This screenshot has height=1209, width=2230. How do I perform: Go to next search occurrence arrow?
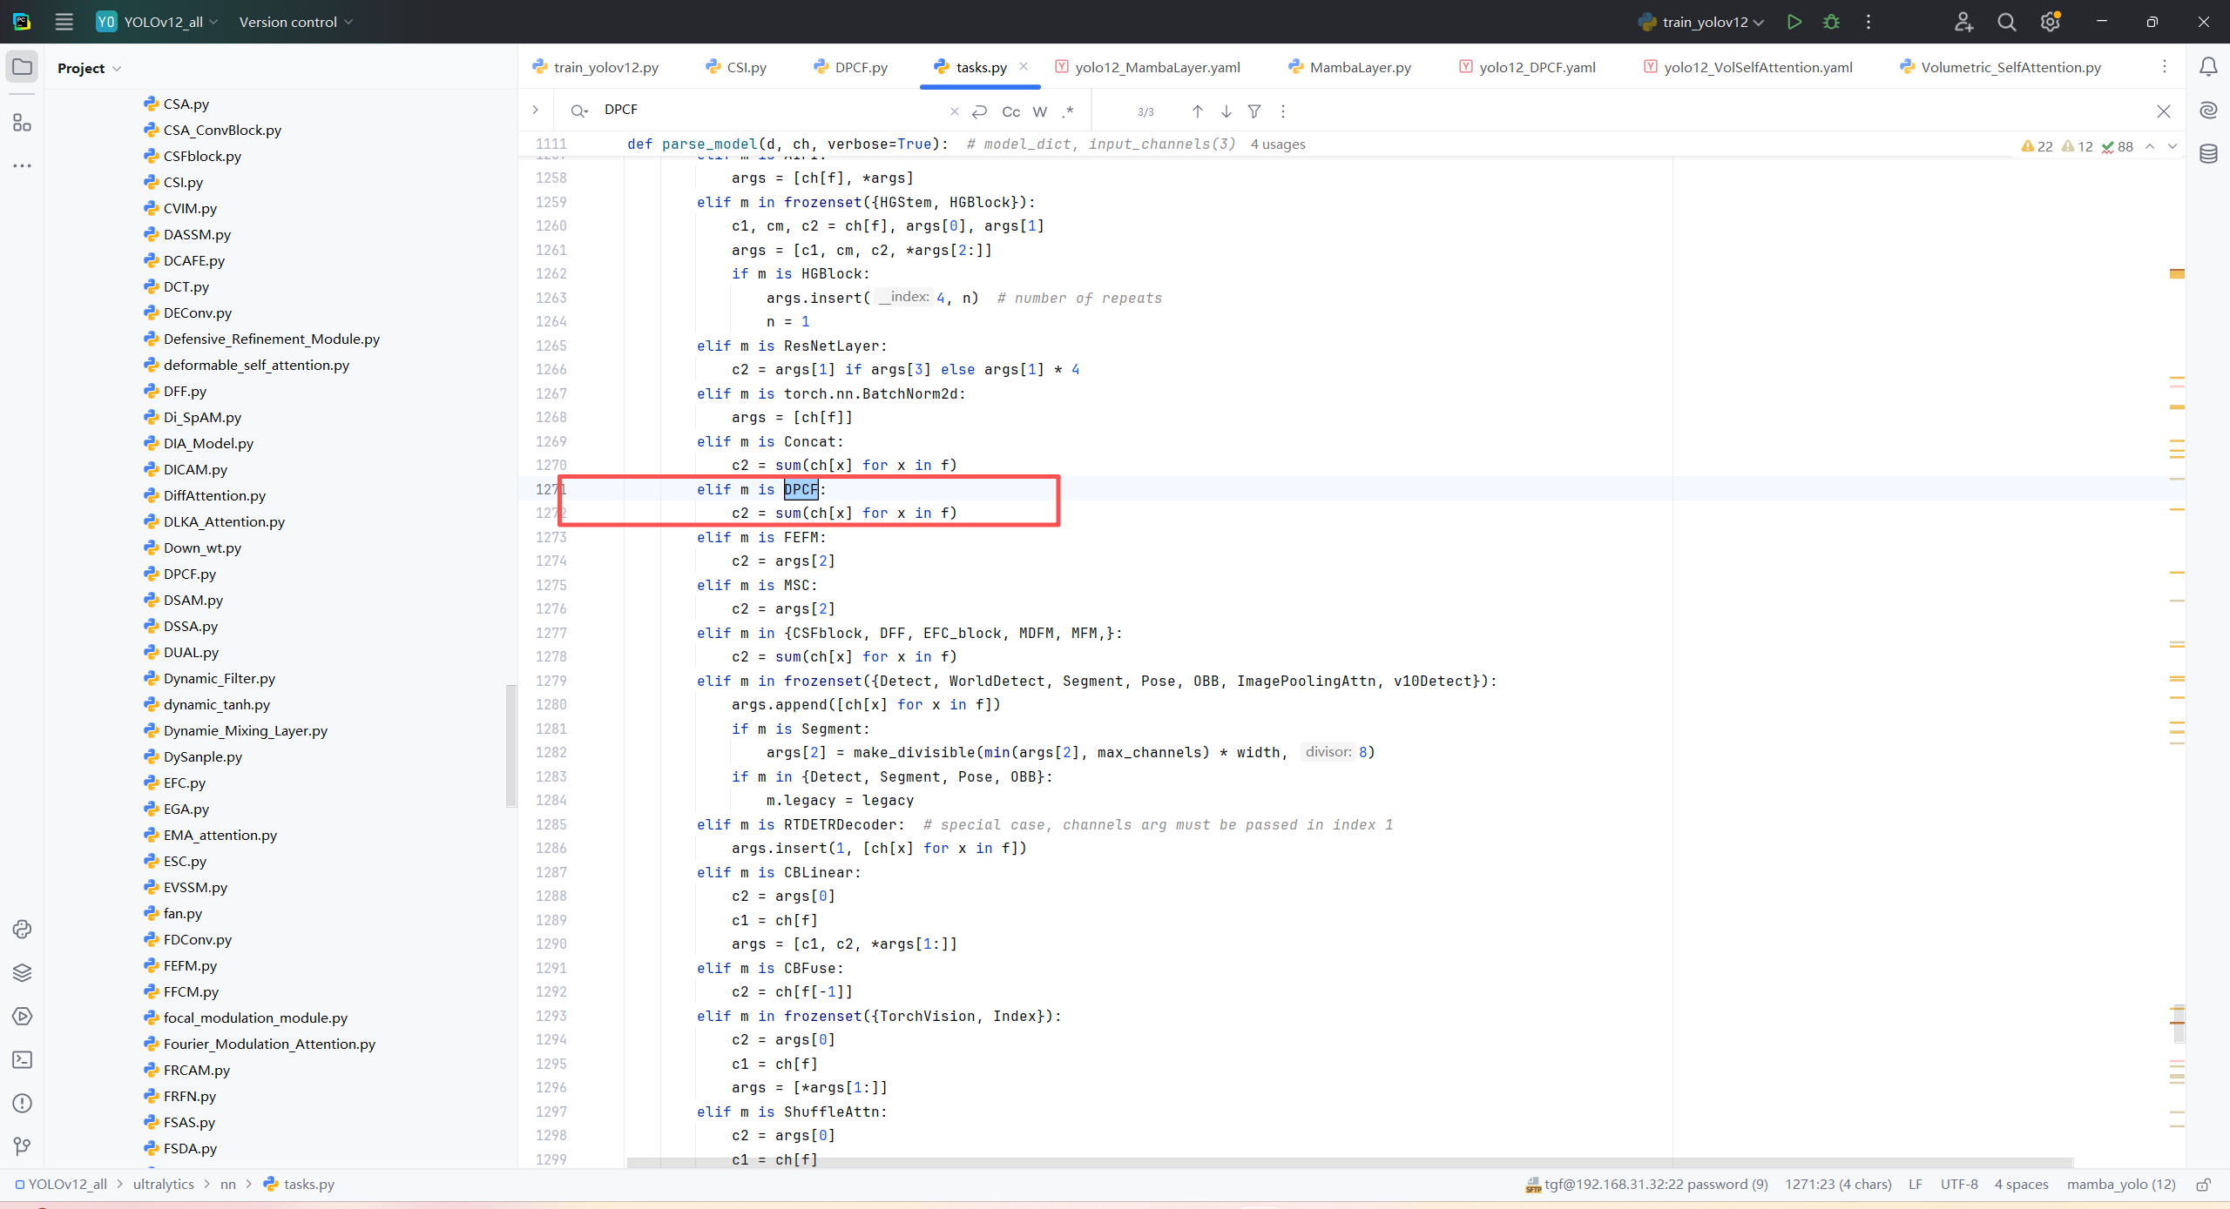[x=1226, y=111]
